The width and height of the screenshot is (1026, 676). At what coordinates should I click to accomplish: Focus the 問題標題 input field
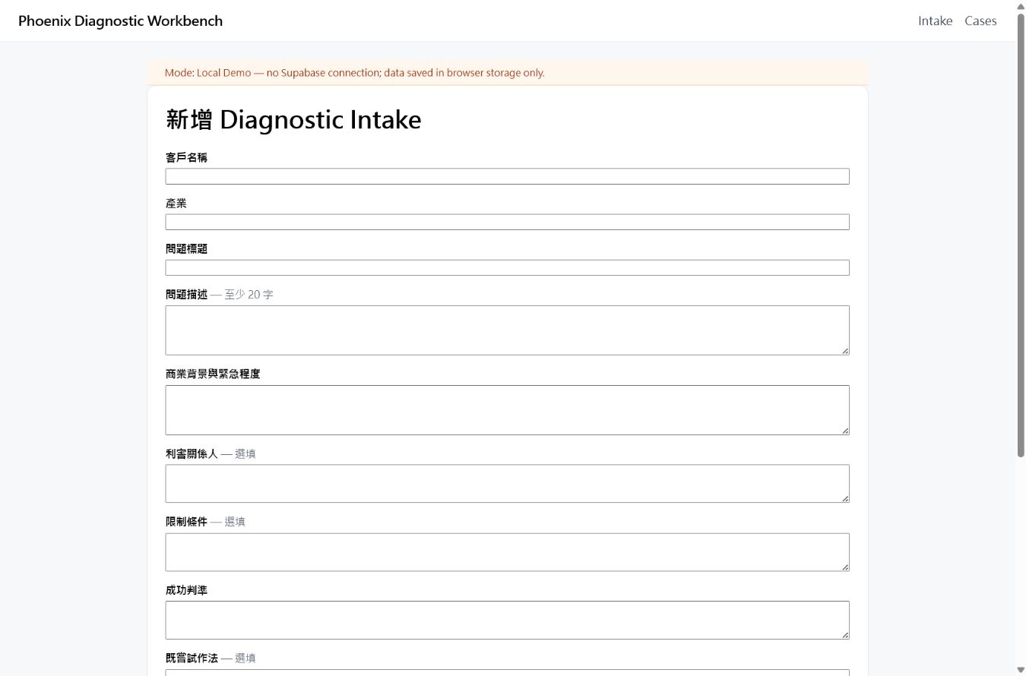click(507, 267)
